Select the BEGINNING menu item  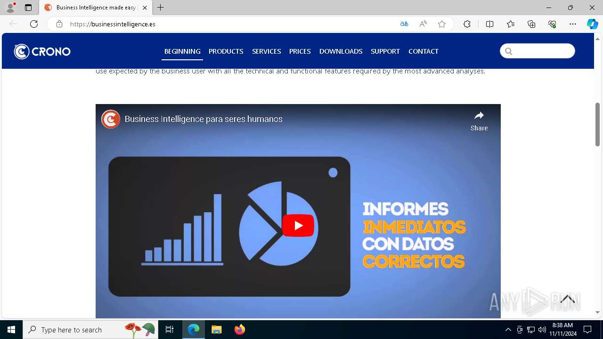pos(182,51)
